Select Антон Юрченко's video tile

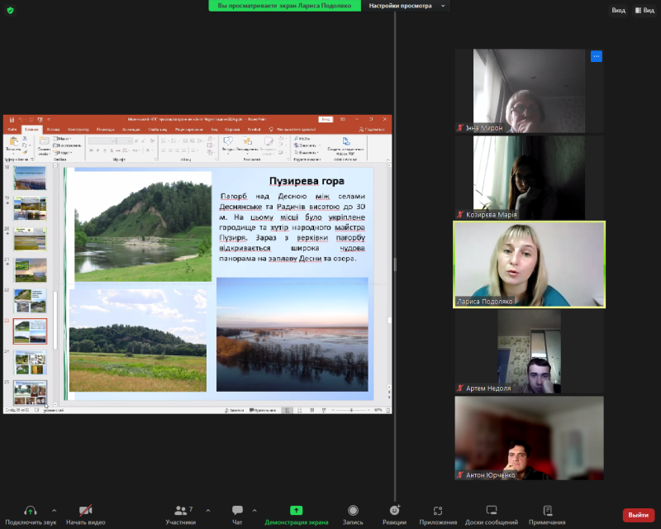tap(529, 438)
